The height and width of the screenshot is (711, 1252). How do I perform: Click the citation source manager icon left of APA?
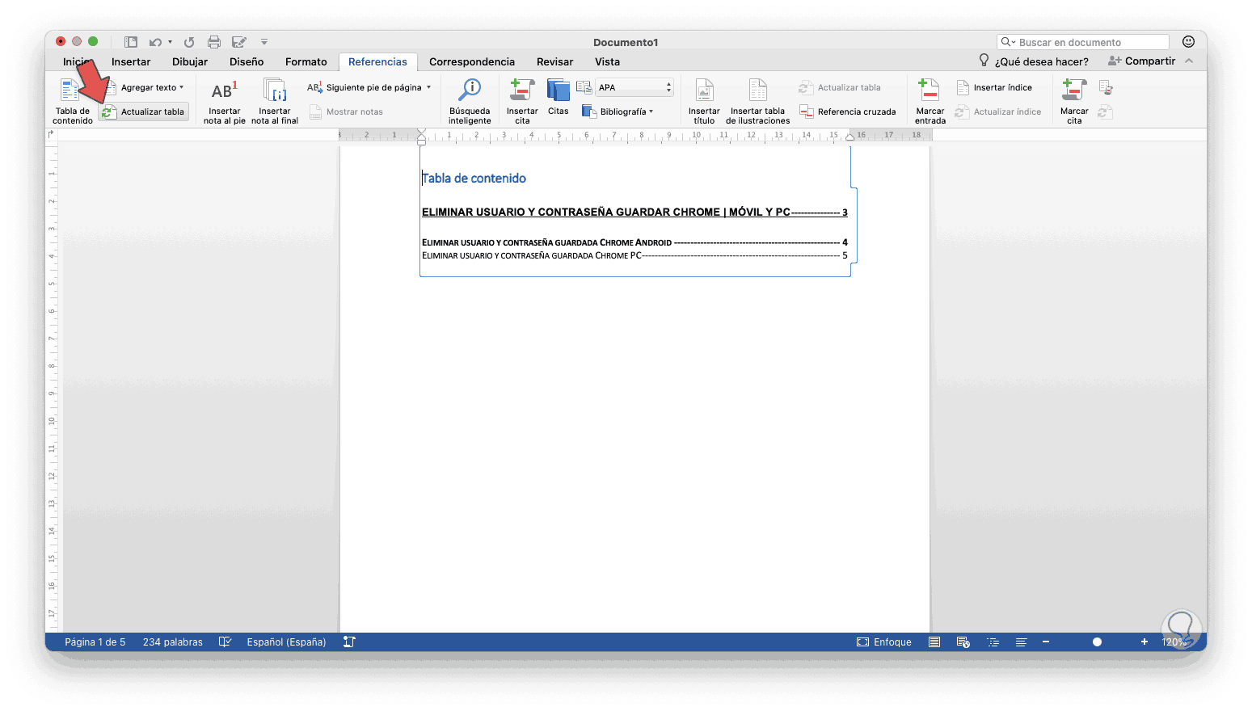pyautogui.click(x=584, y=87)
